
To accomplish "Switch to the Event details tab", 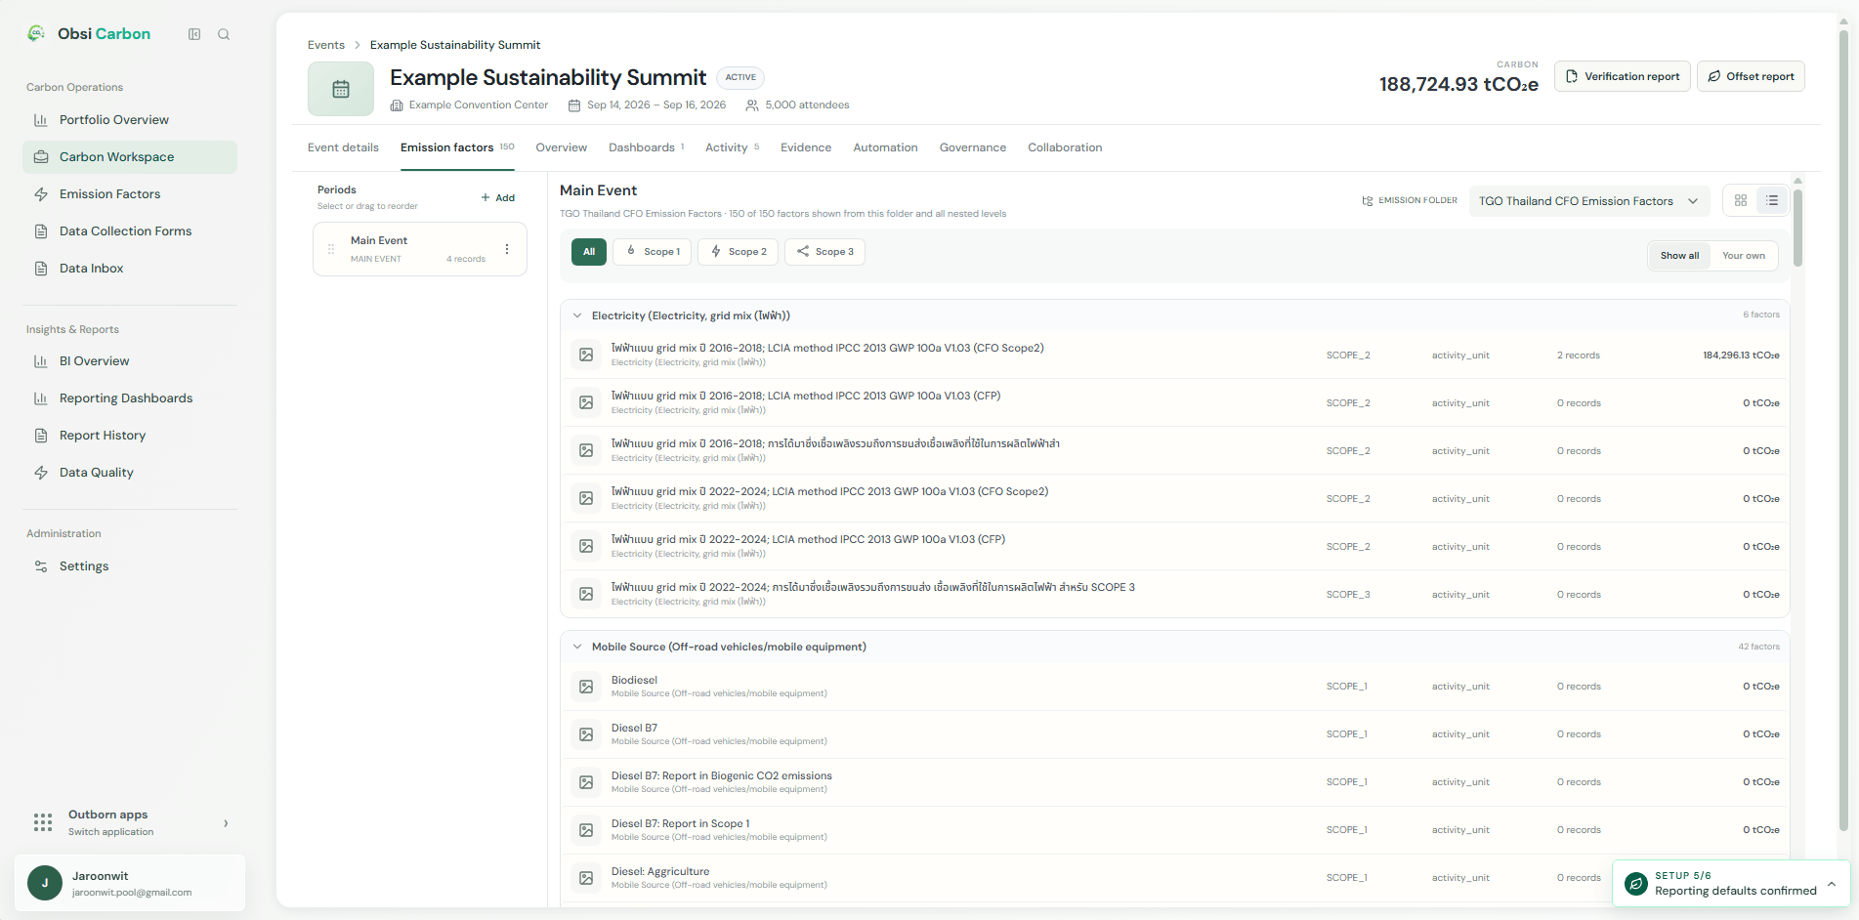I will 343,147.
